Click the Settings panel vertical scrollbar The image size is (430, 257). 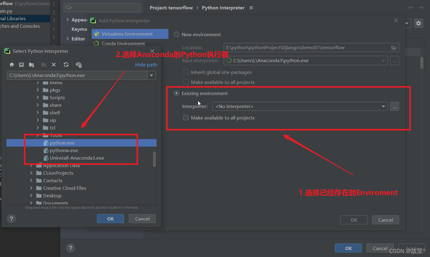pyautogui.click(x=422, y=62)
